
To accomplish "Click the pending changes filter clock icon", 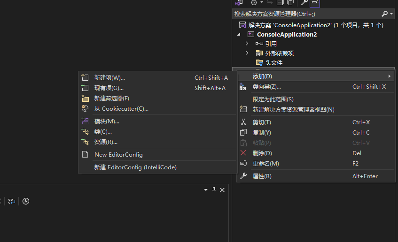I will pyautogui.click(x=254, y=3).
